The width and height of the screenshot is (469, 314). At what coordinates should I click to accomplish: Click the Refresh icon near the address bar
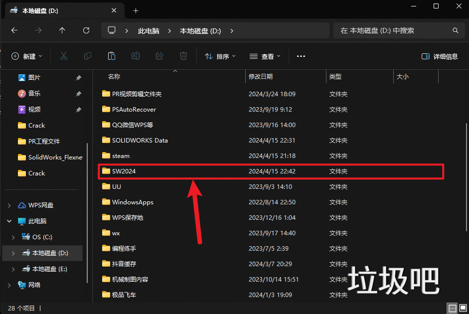tap(86, 30)
